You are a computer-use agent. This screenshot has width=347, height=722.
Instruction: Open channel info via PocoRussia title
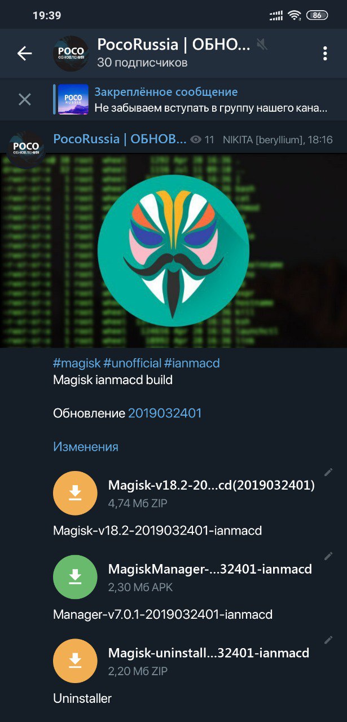point(173,45)
